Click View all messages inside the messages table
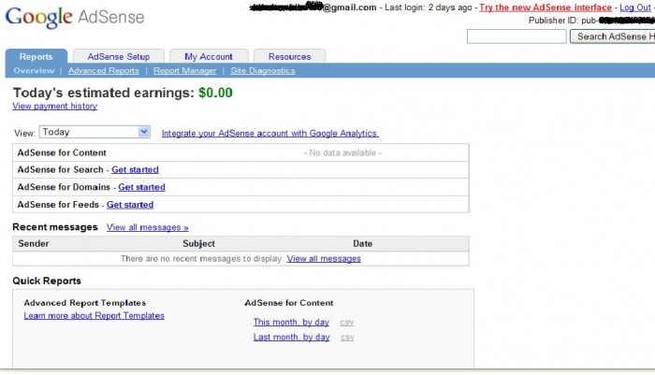 [324, 258]
